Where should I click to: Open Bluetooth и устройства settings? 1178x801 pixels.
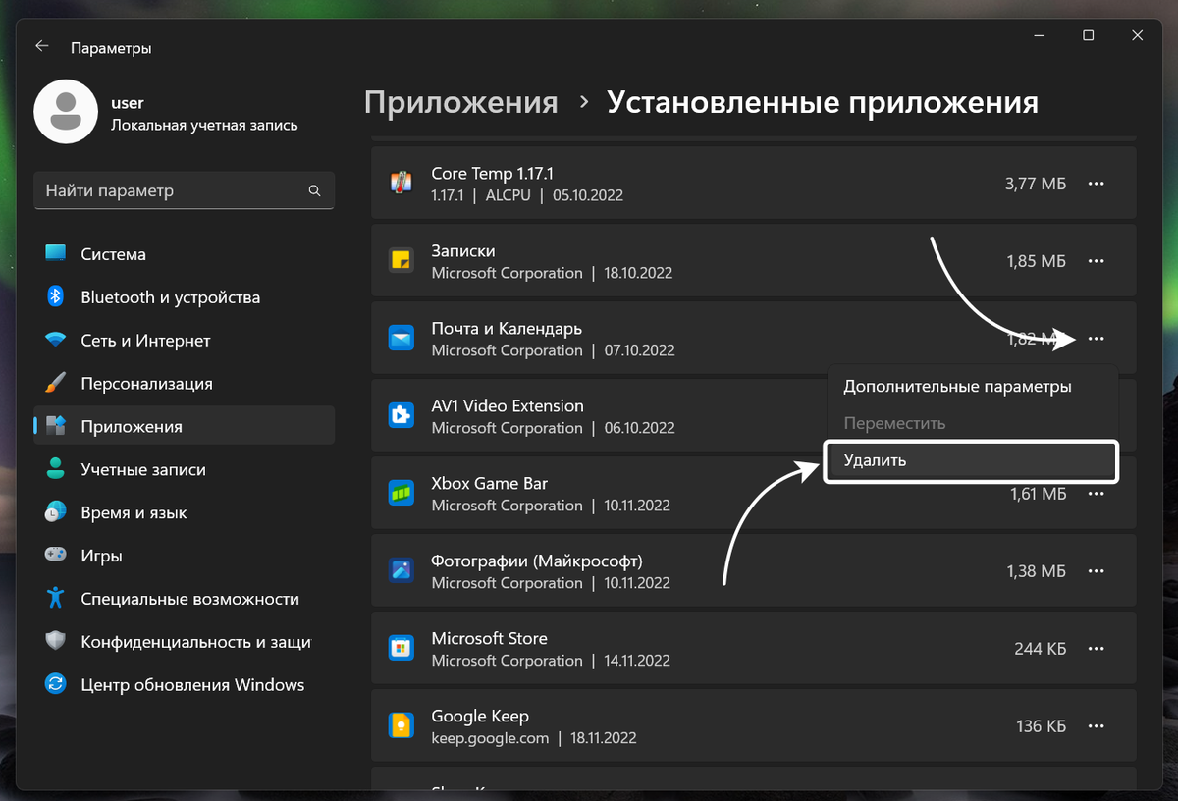point(185,297)
